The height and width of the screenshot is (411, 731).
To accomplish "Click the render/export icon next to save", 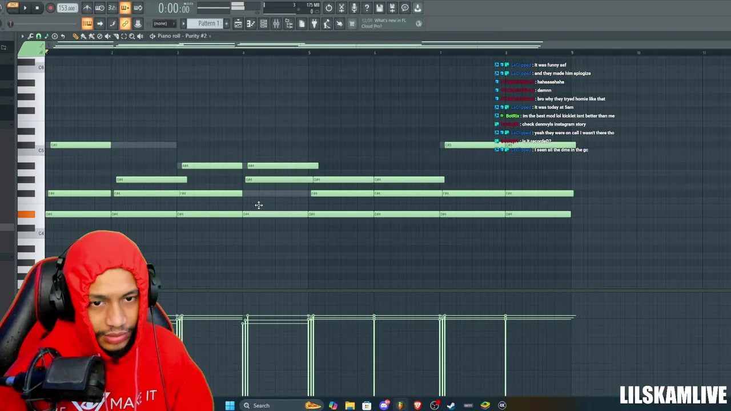I will [392, 8].
